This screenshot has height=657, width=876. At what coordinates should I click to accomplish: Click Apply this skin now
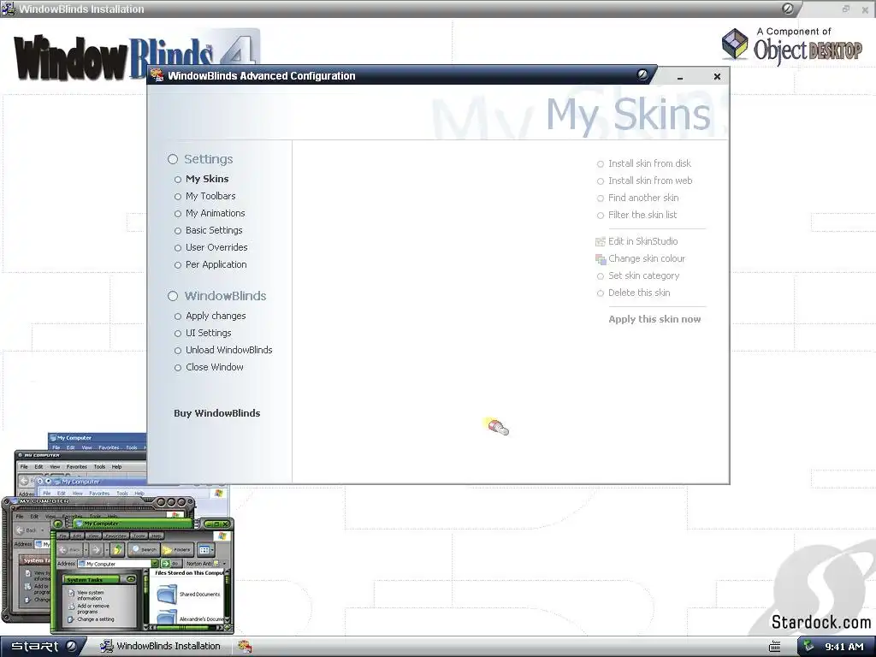pos(654,319)
